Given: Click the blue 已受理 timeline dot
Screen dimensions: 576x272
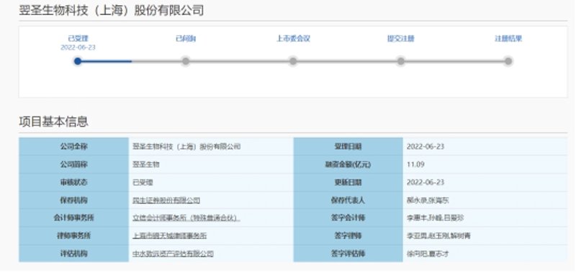Looking at the screenshot, I should [78, 61].
